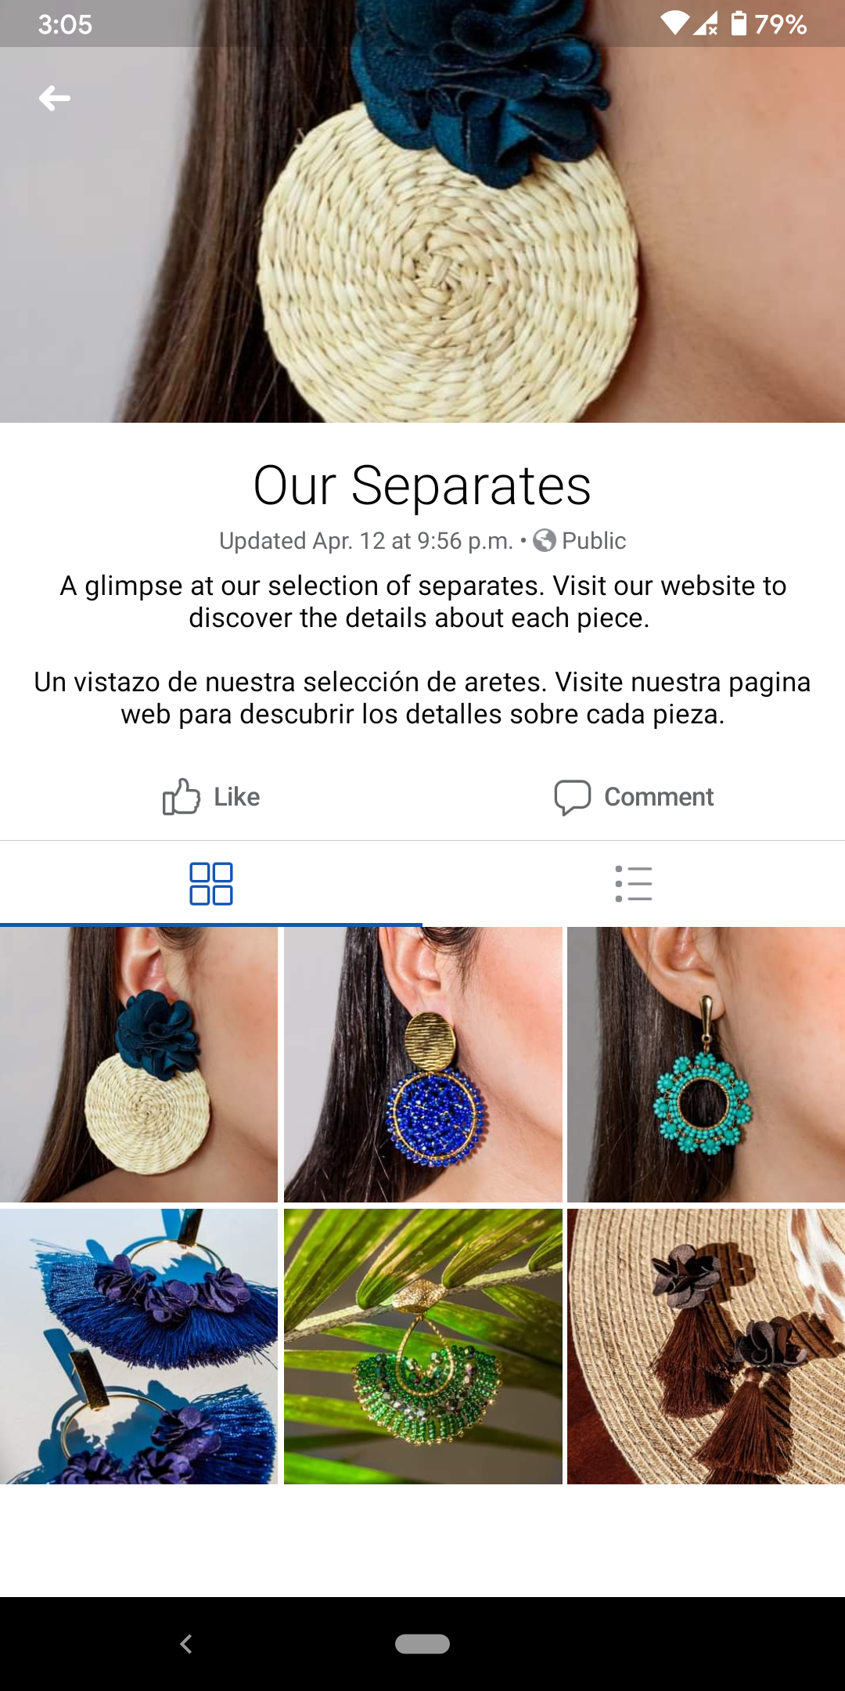Tap the Comment text label
This screenshot has width=845, height=1691.
click(659, 797)
